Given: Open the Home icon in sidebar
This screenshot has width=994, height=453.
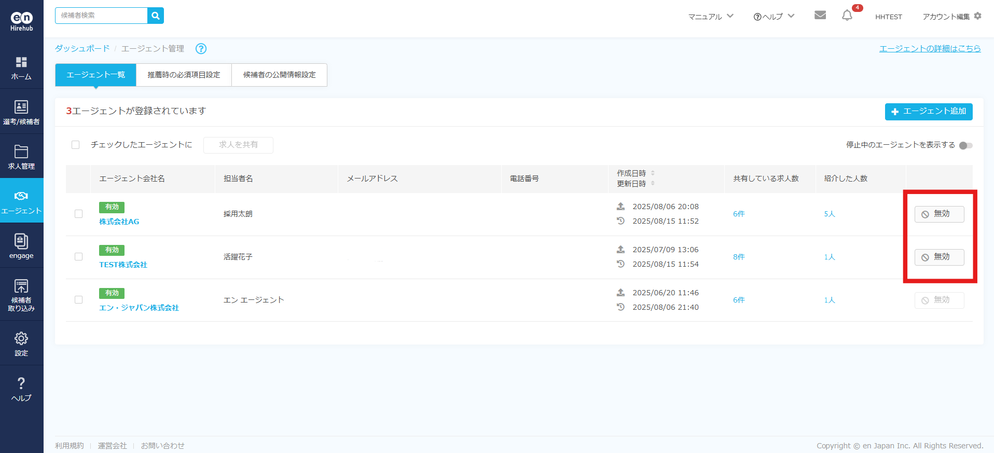Looking at the screenshot, I should tap(21, 63).
